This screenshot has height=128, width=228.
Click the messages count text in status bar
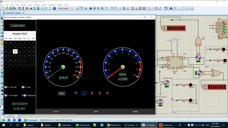click(32, 120)
